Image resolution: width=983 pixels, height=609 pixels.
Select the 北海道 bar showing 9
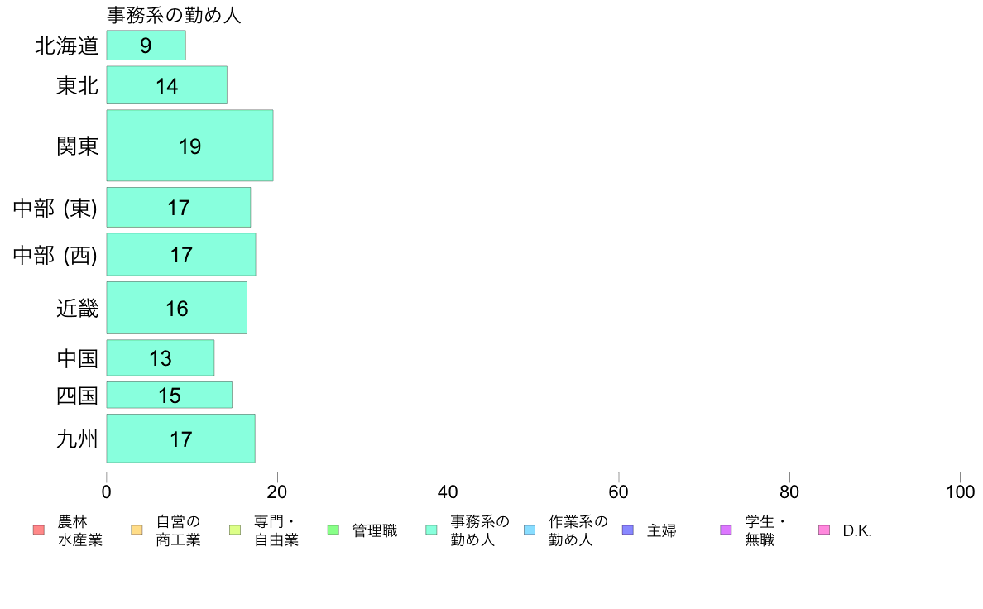[x=146, y=46]
